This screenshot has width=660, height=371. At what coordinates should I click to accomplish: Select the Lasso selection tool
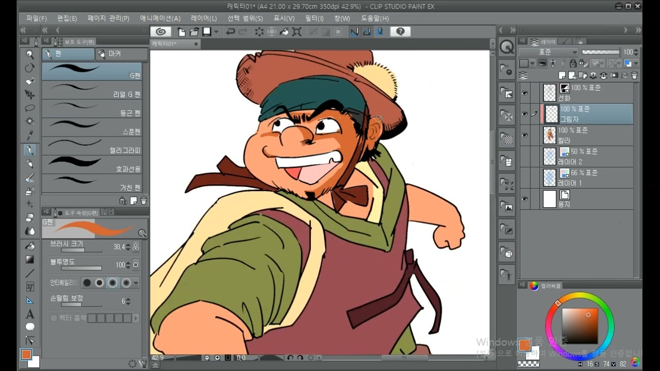pyautogui.click(x=30, y=108)
